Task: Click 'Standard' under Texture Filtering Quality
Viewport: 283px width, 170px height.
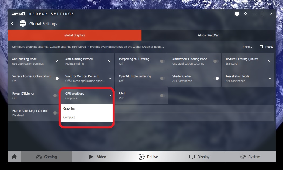Action: pyautogui.click(x=231, y=64)
